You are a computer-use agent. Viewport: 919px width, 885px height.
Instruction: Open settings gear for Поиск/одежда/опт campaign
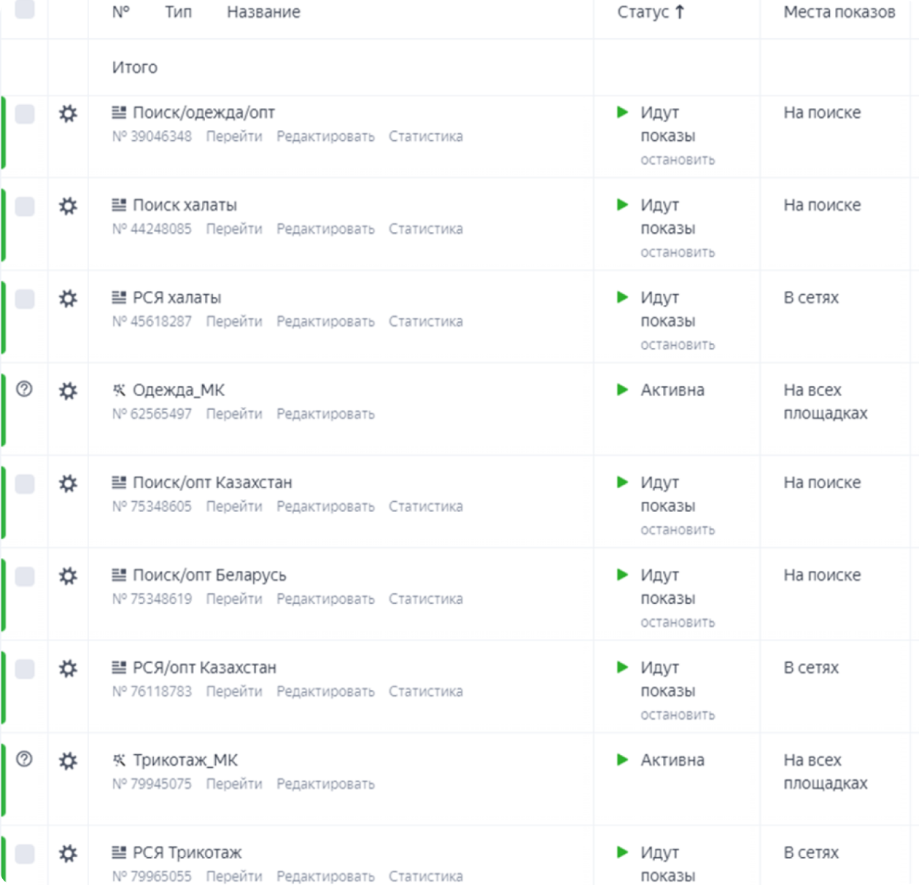tap(68, 114)
